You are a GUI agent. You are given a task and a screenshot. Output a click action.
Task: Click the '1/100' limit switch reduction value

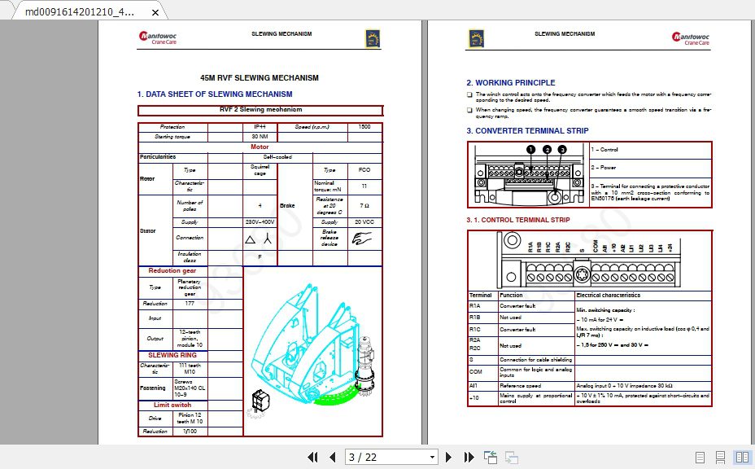click(190, 432)
